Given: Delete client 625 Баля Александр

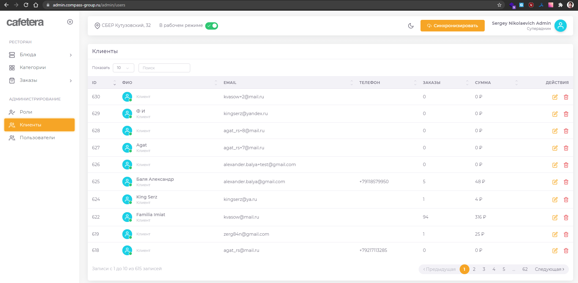Looking at the screenshot, I should coord(566,182).
